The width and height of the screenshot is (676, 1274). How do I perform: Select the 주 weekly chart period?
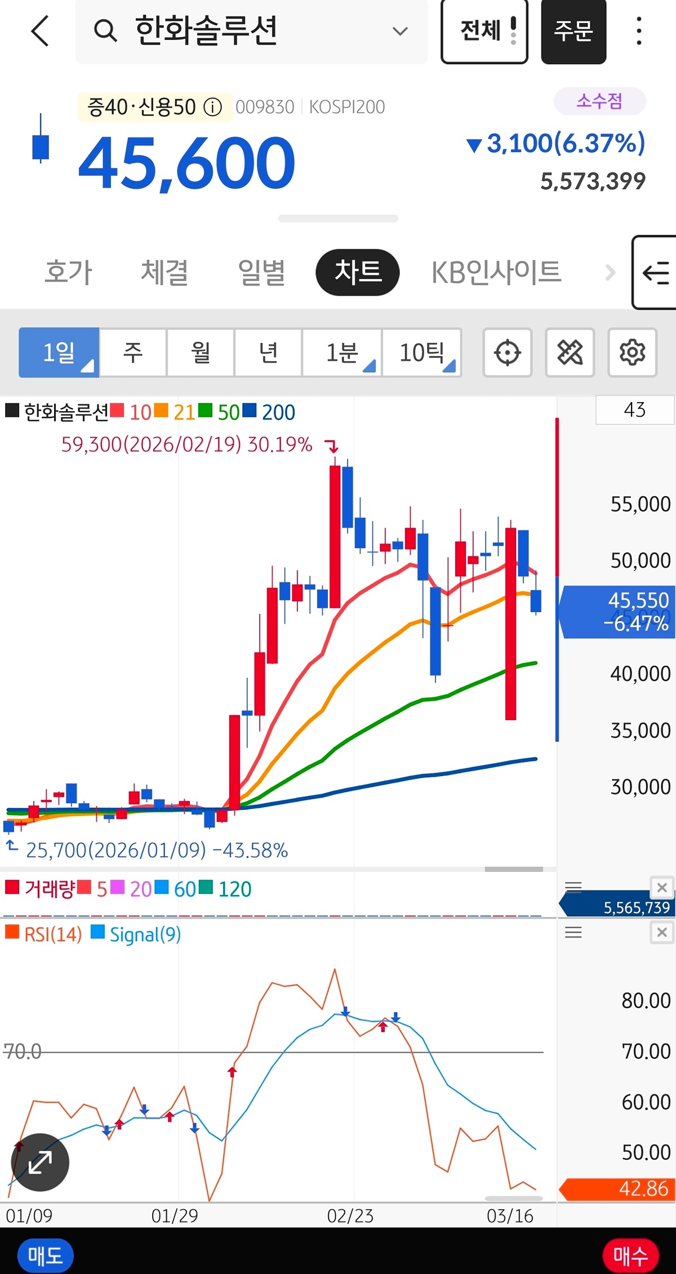point(133,353)
